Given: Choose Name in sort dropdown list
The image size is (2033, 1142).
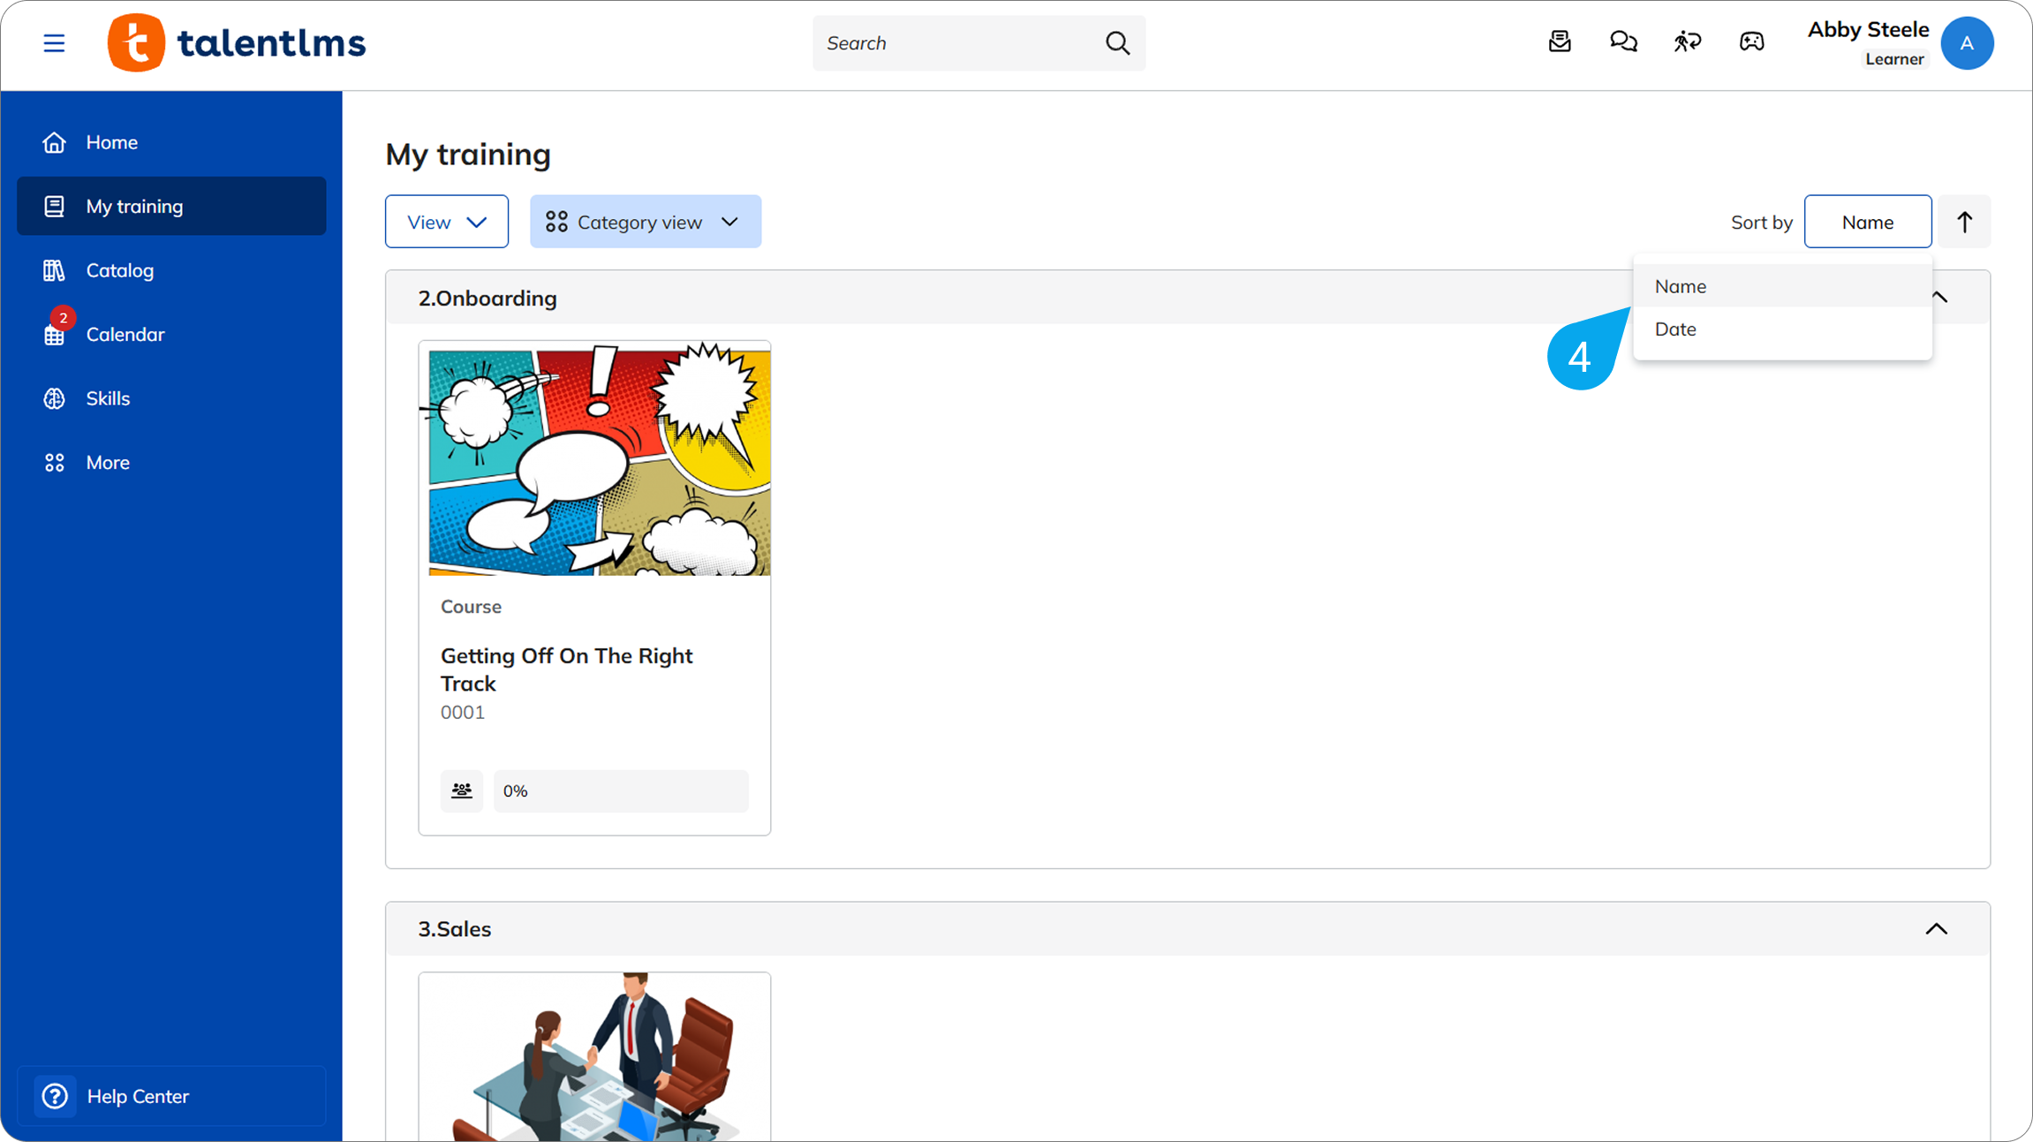Looking at the screenshot, I should (x=1680, y=286).
